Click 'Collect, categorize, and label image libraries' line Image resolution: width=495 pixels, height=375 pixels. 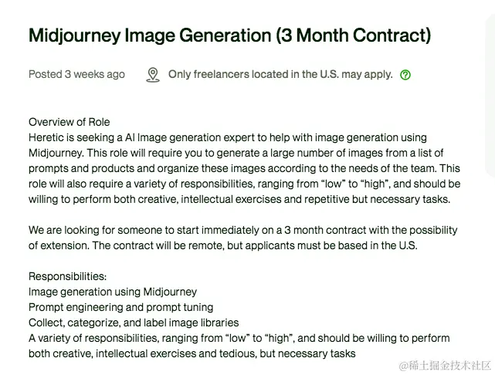(134, 323)
